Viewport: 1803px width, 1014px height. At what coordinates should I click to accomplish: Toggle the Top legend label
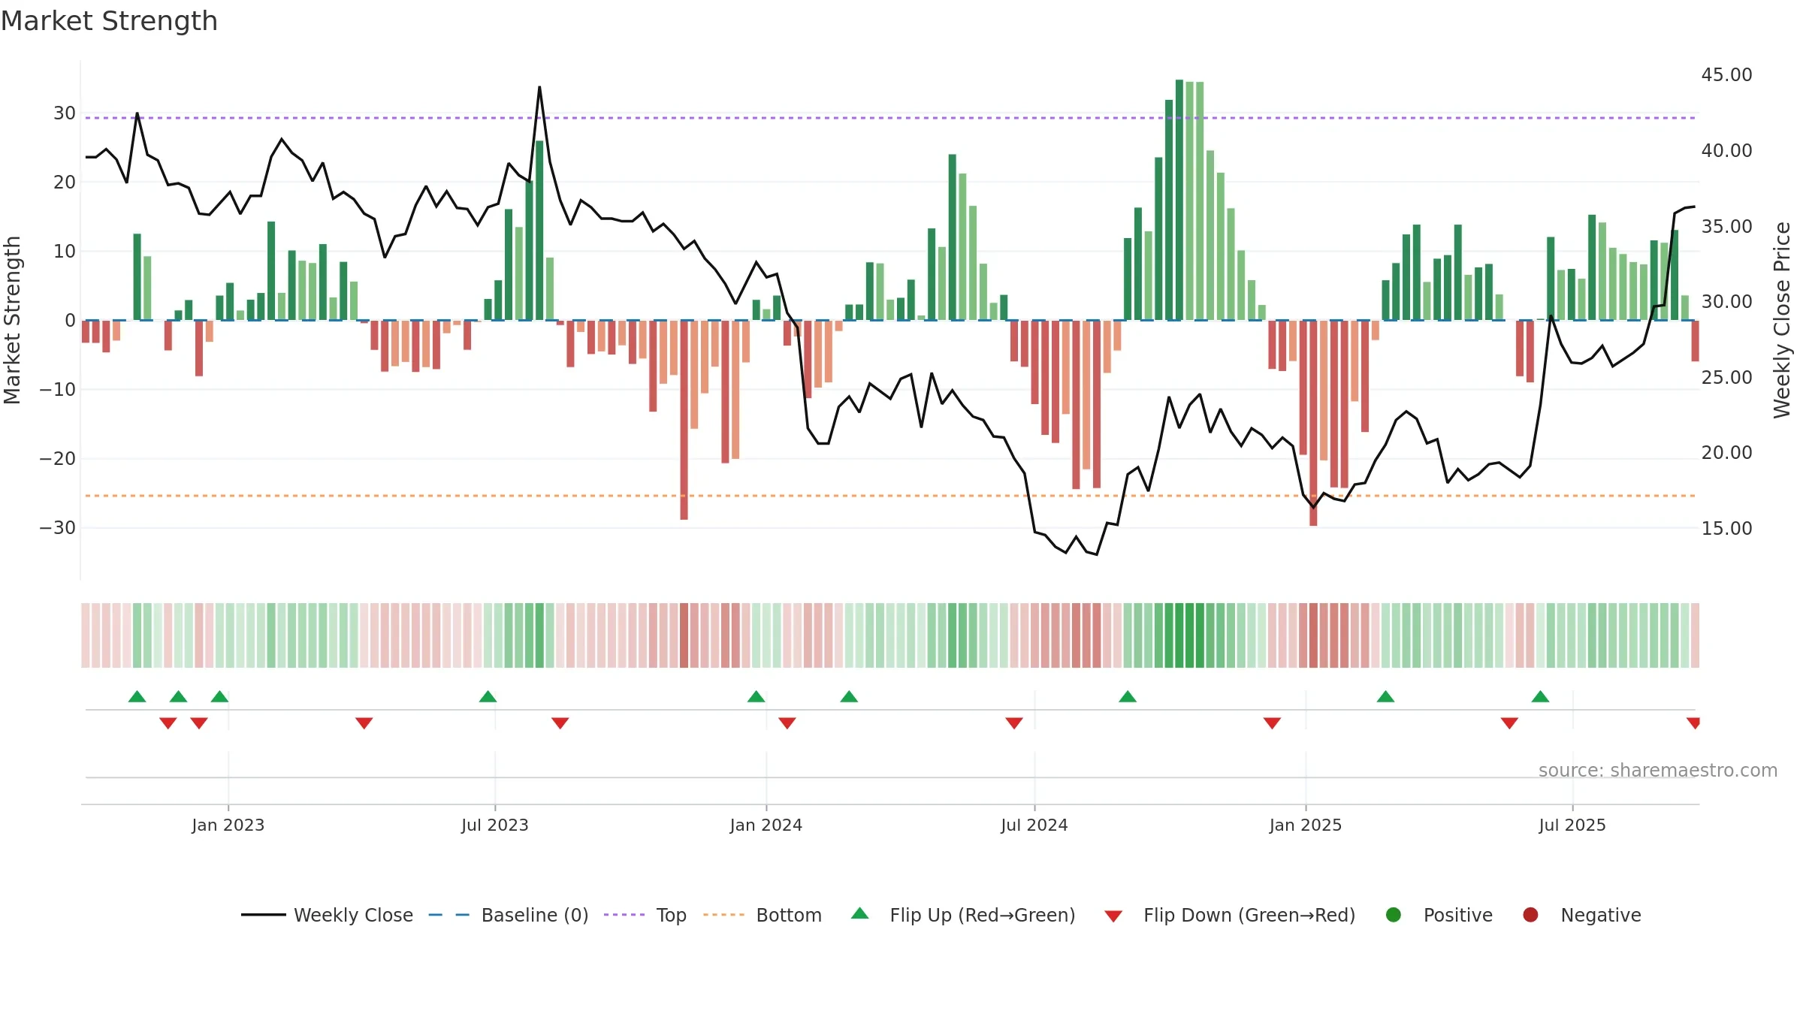click(x=671, y=916)
